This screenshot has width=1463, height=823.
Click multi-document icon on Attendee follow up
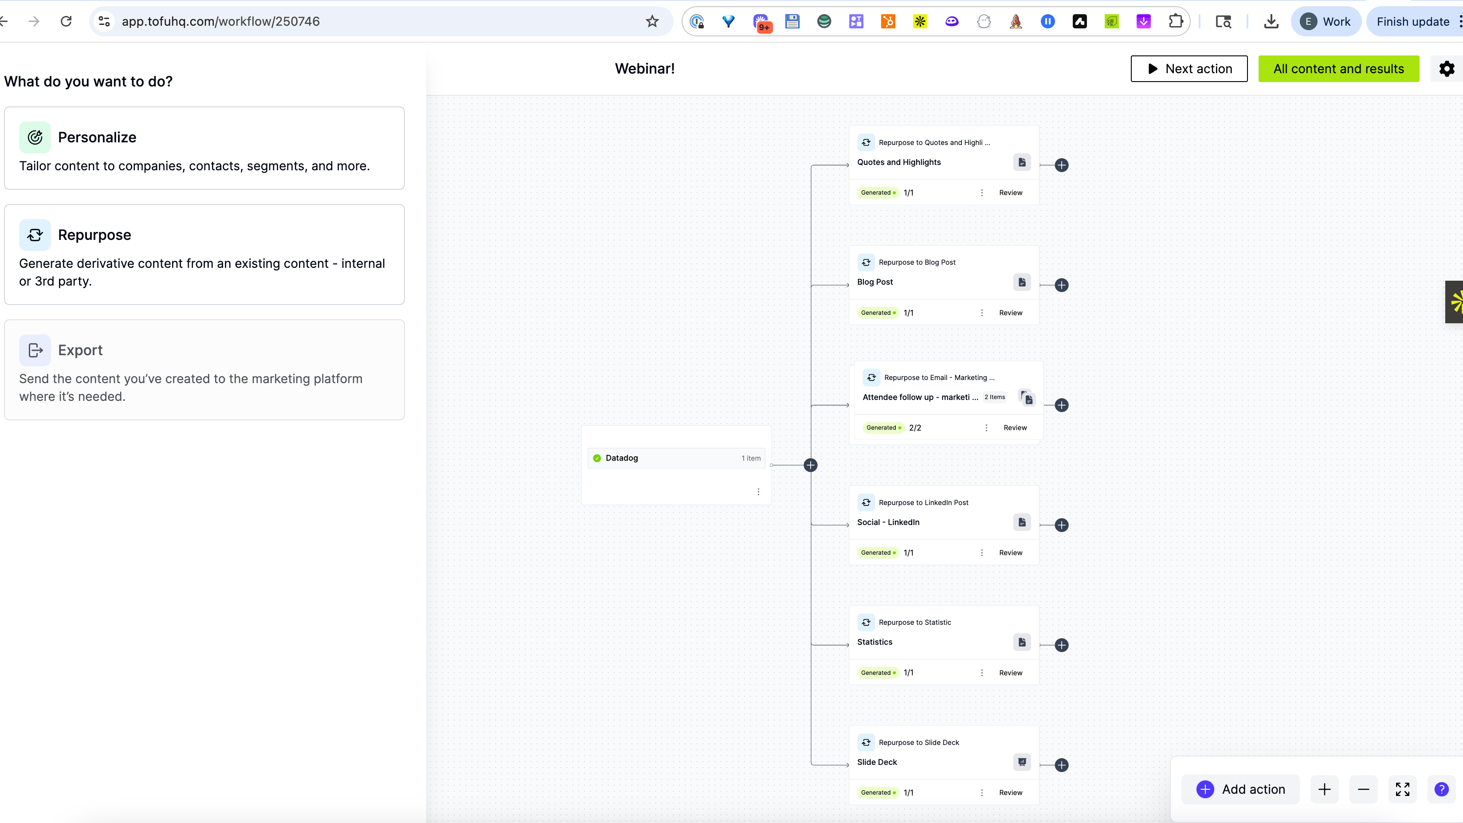(x=1027, y=398)
